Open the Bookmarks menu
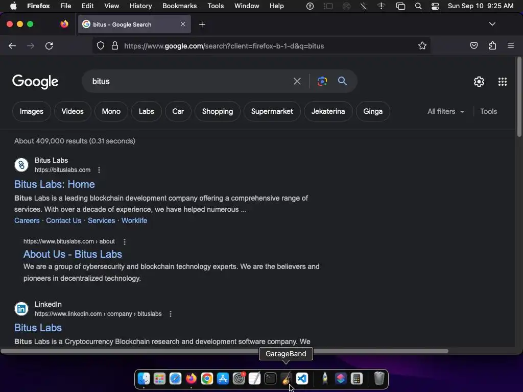Screen dimensions: 523x392 coord(179,6)
